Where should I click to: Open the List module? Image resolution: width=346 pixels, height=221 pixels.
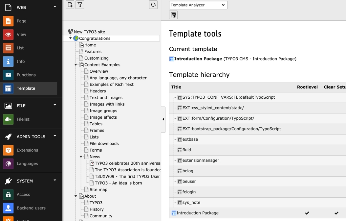point(20,48)
